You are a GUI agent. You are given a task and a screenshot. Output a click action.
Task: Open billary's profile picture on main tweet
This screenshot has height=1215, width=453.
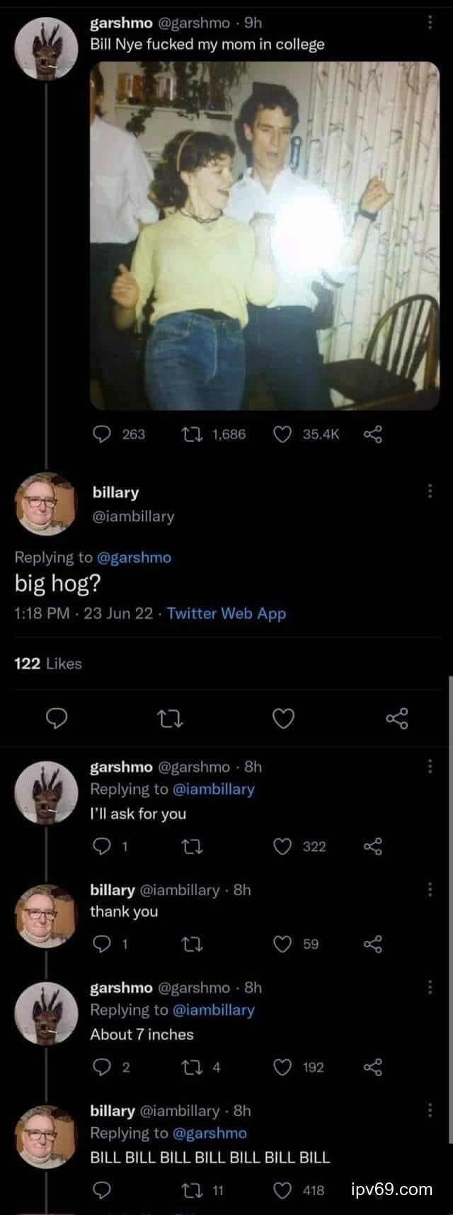point(46,503)
